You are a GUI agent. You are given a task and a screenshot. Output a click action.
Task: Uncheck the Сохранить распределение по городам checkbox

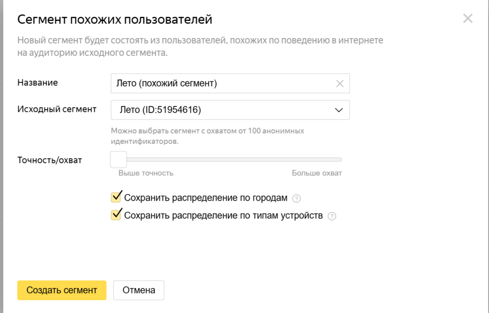click(x=116, y=197)
